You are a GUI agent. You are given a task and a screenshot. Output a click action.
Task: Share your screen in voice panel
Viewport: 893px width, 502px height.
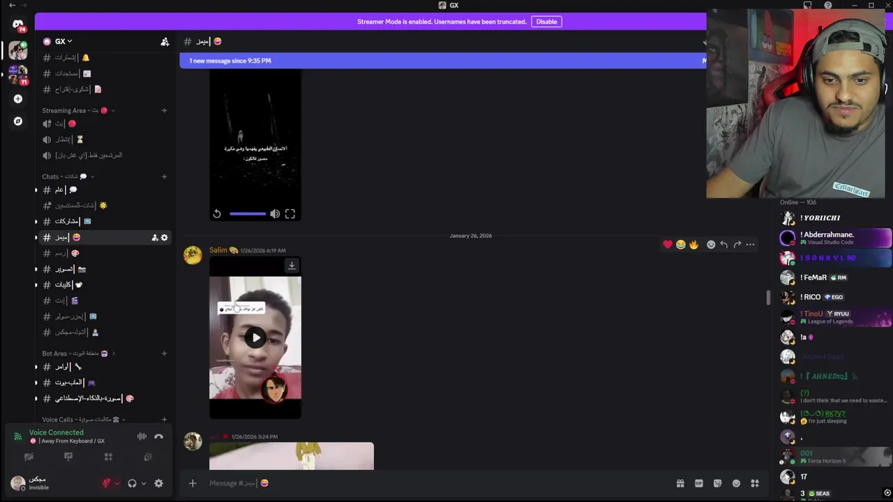point(68,457)
